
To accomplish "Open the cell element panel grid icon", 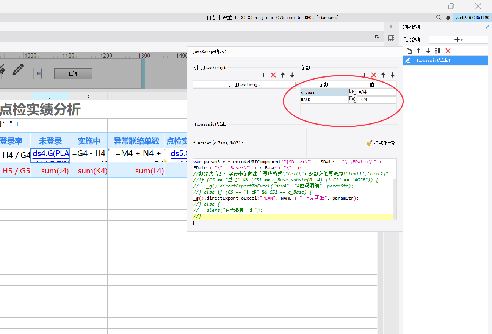I will 391,38.
